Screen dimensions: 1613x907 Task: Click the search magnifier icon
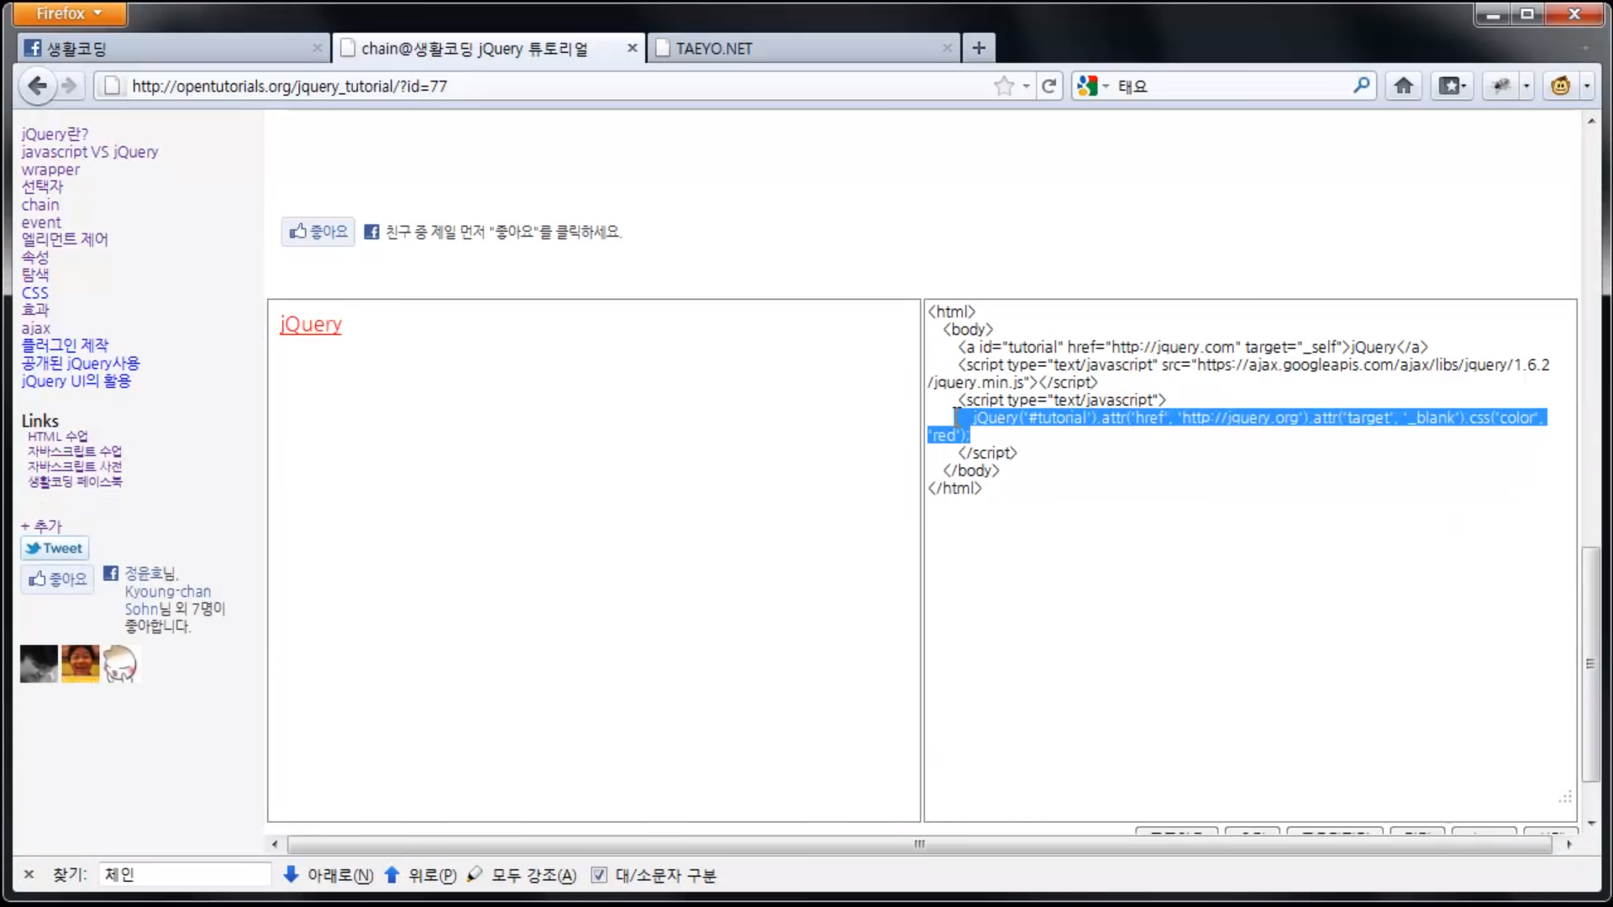[x=1361, y=86]
